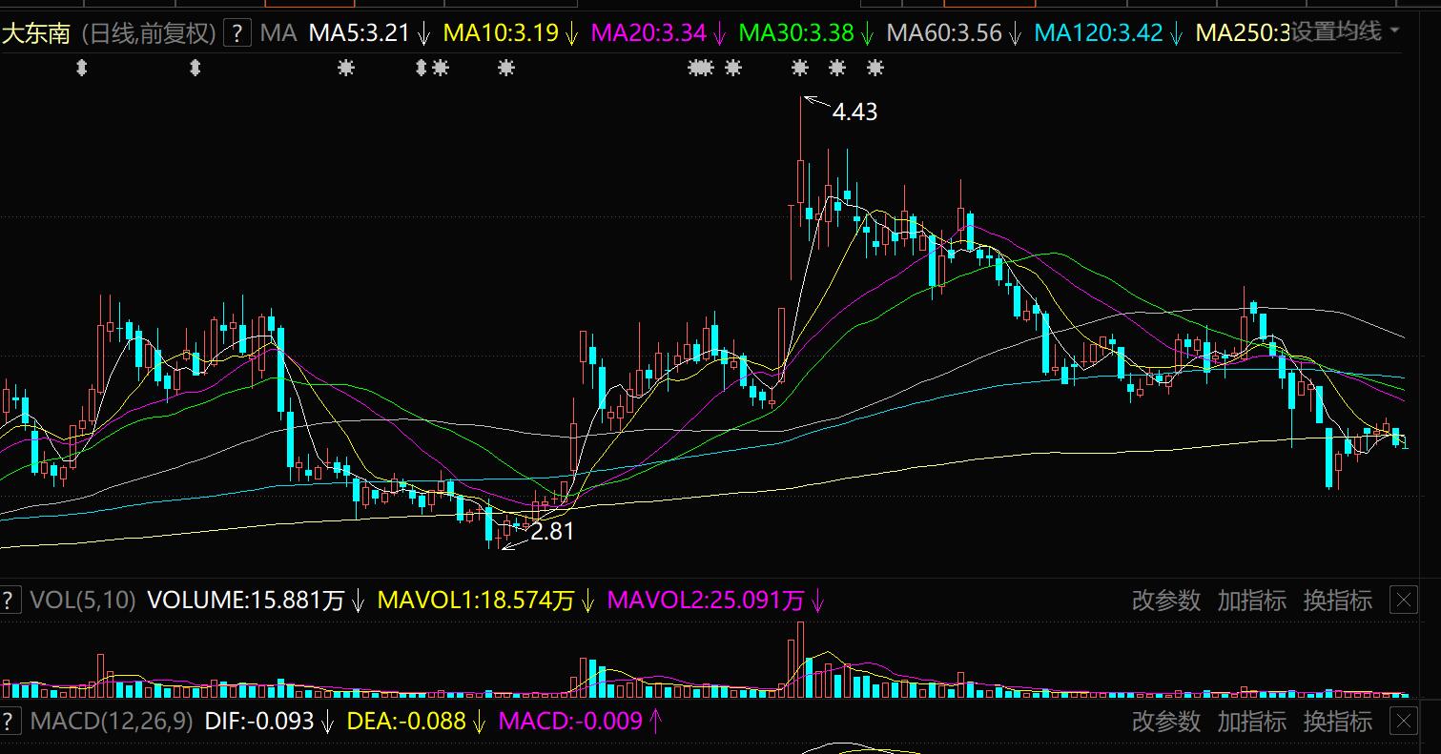
Task: Click the first up-down arrow event marker
Action: click(x=81, y=68)
